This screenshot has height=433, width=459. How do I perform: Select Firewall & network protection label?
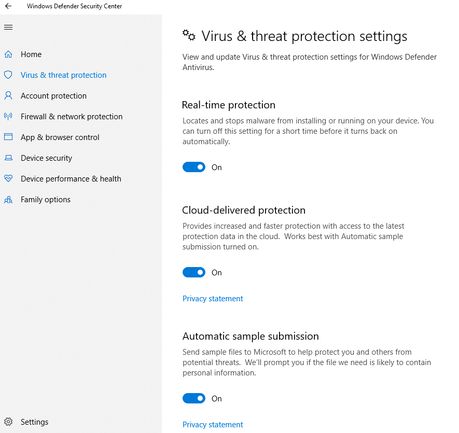pos(72,116)
